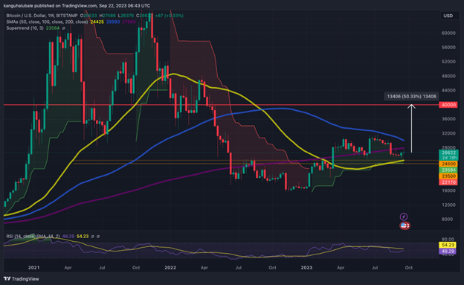Click the change value +87 (+0.33%)

170,16
